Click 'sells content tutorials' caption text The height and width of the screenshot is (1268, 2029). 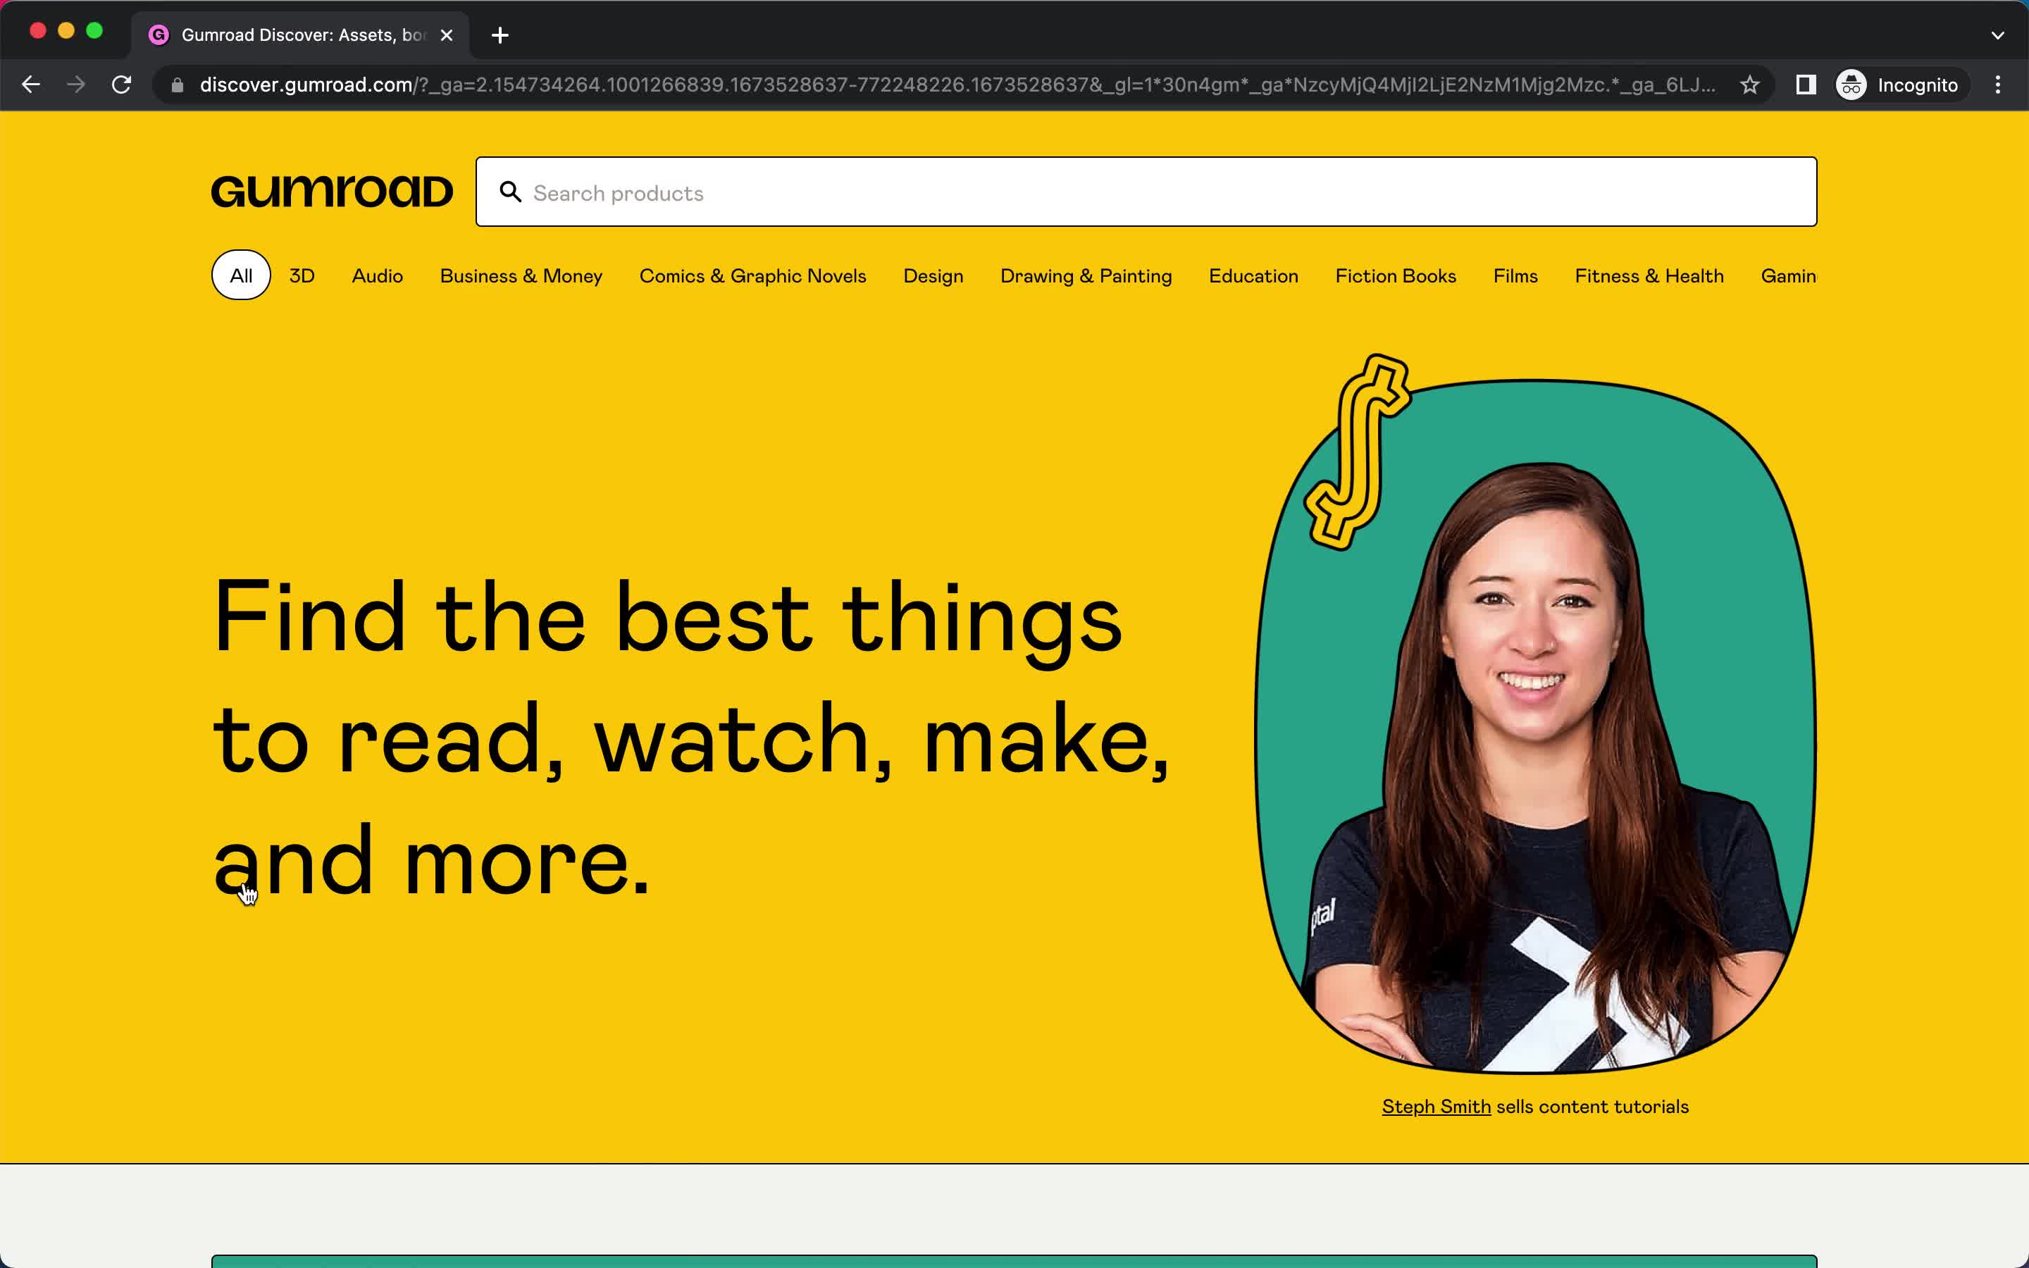(1592, 1107)
